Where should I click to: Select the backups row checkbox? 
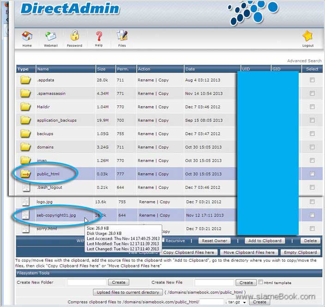click(312, 133)
